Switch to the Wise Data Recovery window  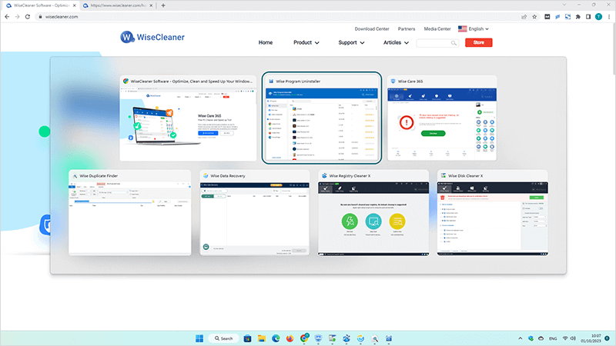click(x=255, y=213)
